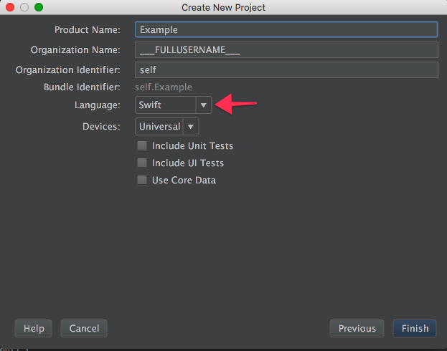Click the Create New Project title bar

coord(223,7)
